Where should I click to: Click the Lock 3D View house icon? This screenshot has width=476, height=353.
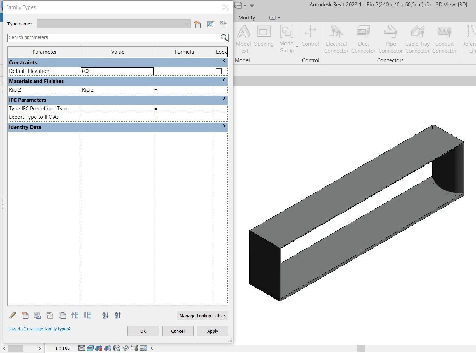(117, 348)
